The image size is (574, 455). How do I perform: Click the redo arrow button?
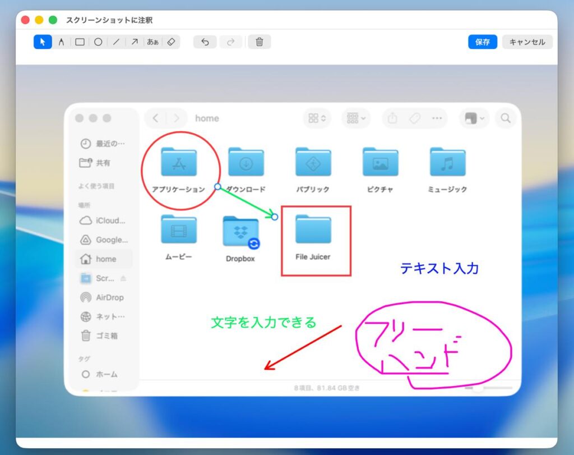point(230,42)
